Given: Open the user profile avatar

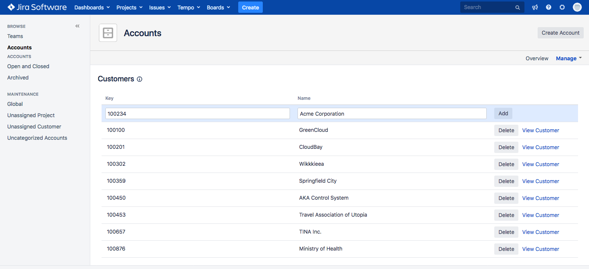Looking at the screenshot, I should 577,7.
